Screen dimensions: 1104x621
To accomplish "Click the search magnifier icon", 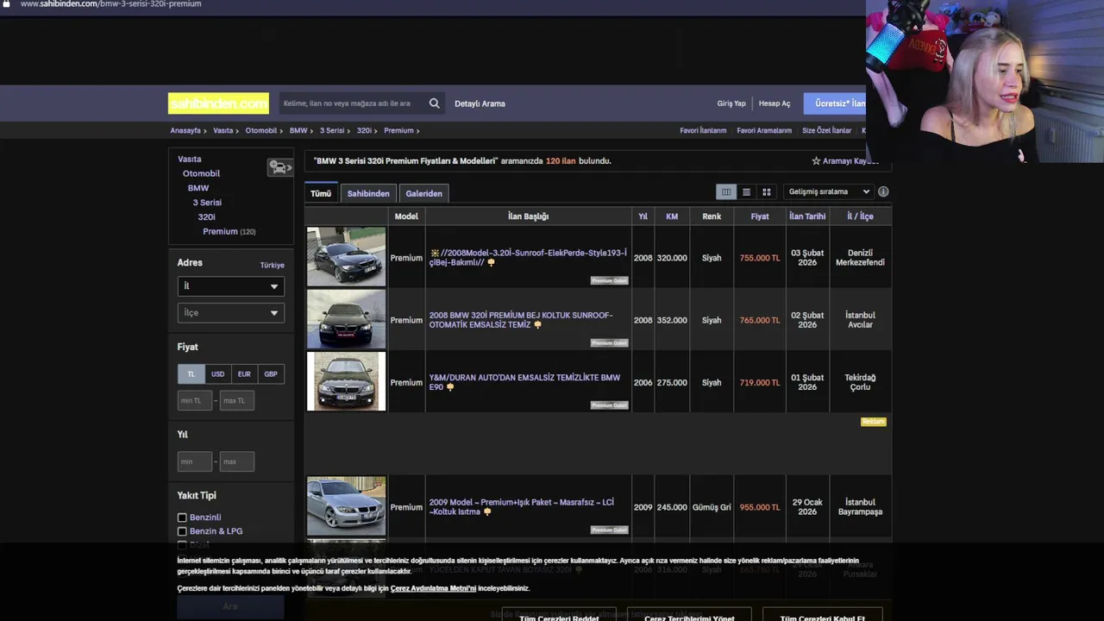I will (434, 103).
